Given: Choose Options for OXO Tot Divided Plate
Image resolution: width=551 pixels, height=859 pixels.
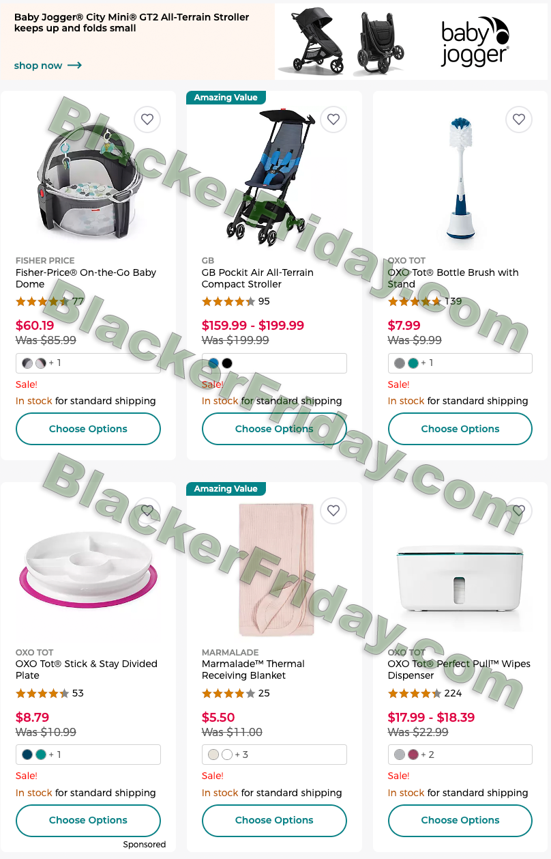Looking at the screenshot, I should click(88, 820).
